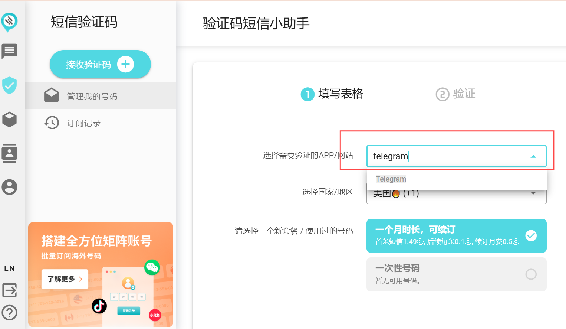Select step 1 填写表格
This screenshot has height=329, width=566.
click(332, 94)
